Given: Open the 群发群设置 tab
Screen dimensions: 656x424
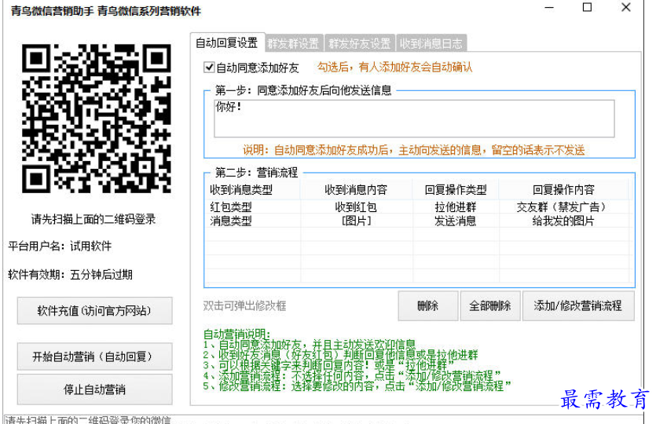Looking at the screenshot, I should (294, 43).
